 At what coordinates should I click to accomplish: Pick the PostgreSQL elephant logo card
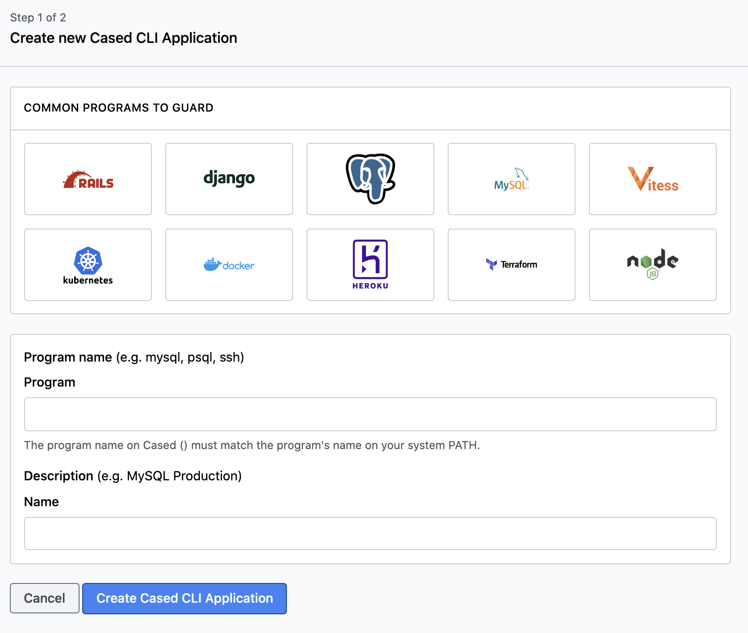pyautogui.click(x=370, y=179)
